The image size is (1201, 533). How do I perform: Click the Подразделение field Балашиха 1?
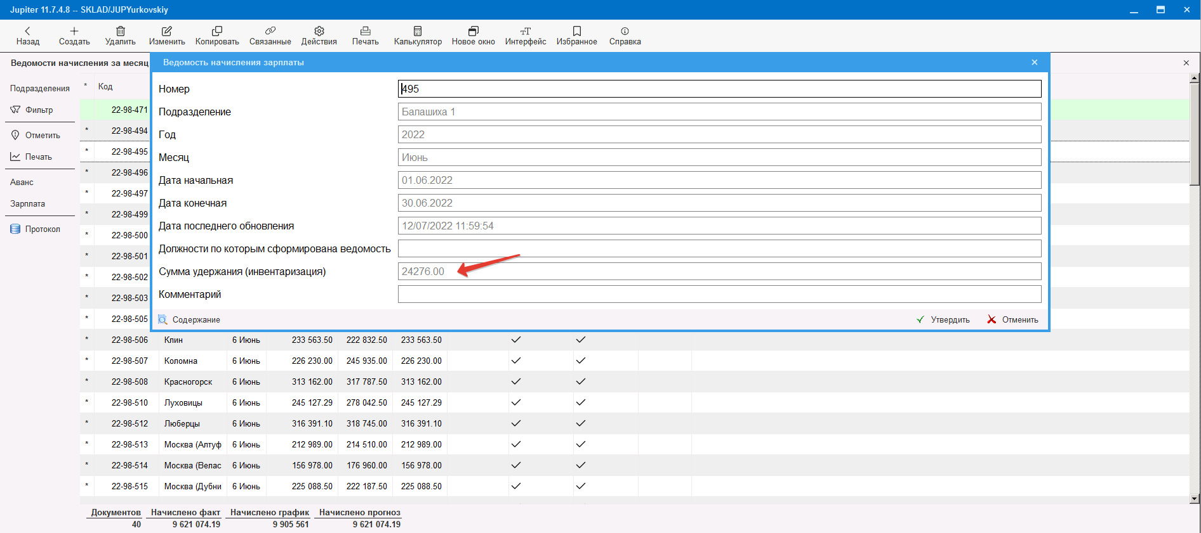719,112
